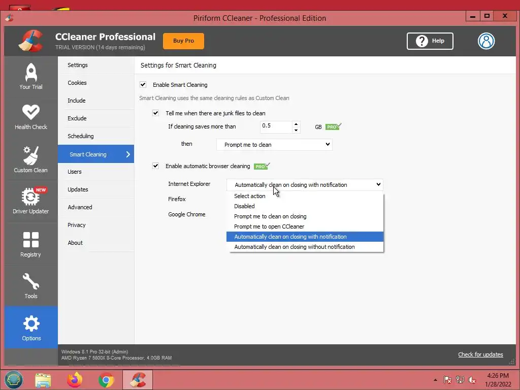Open the Tools wrench icon
The height and width of the screenshot is (390, 520).
point(31,281)
